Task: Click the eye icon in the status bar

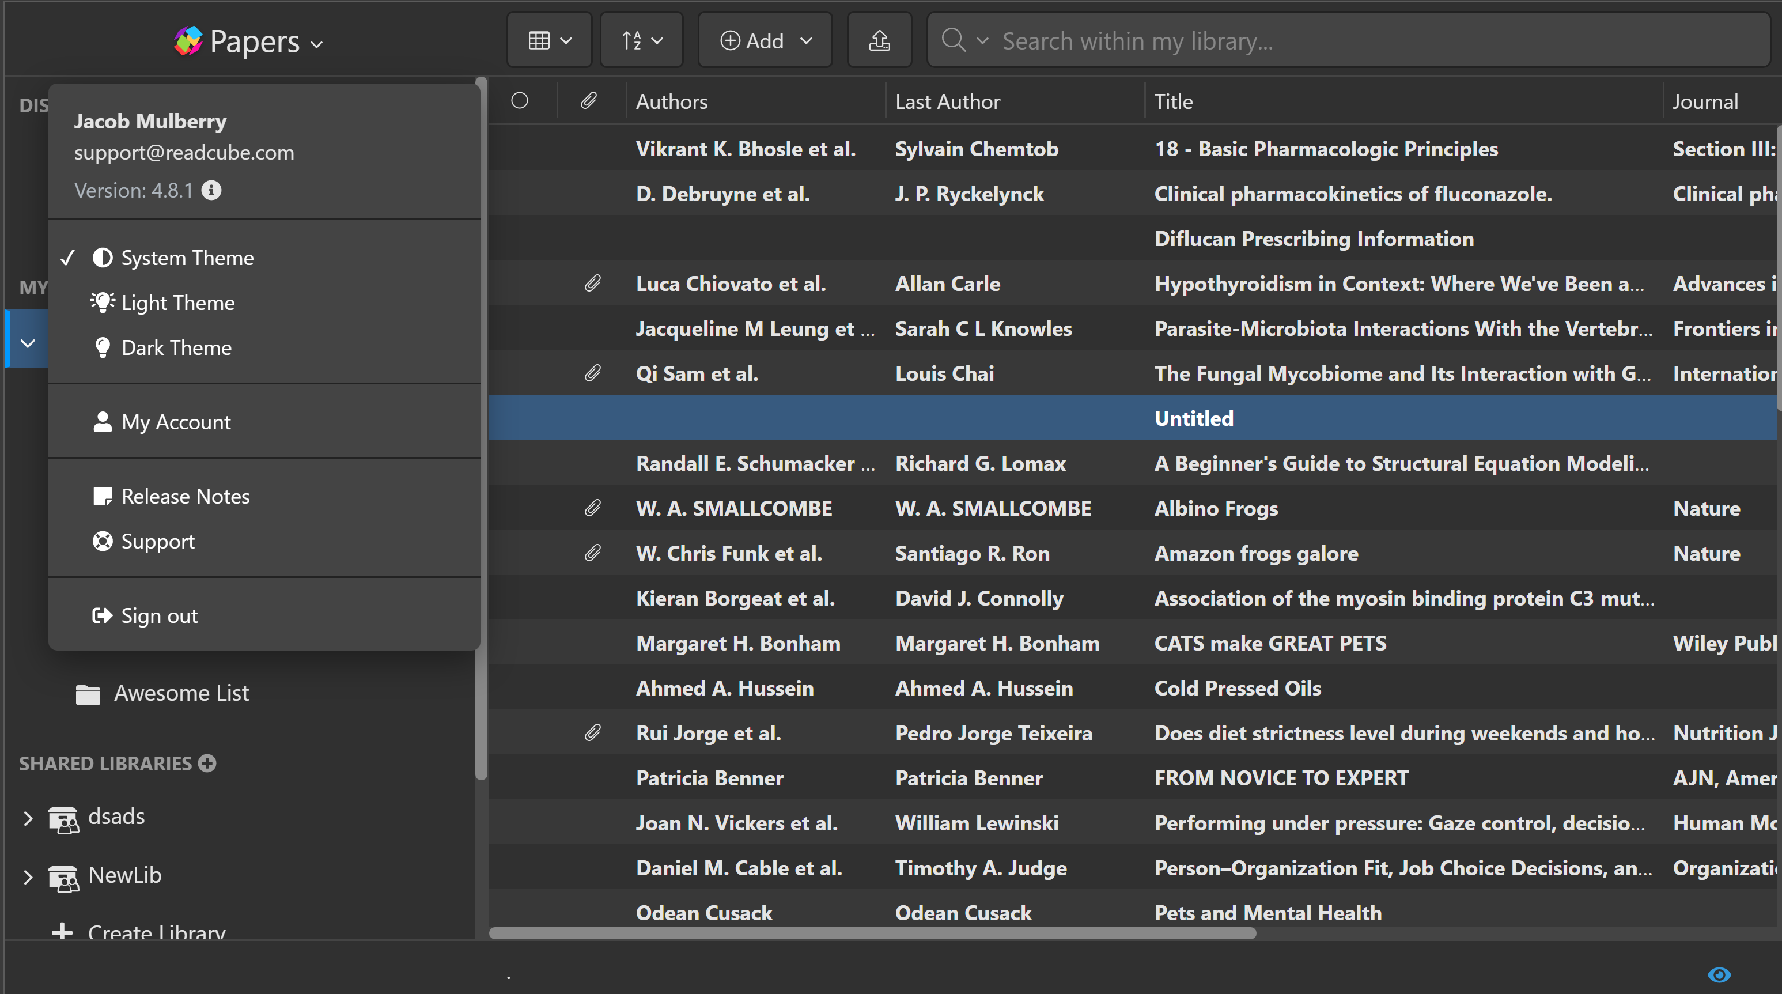Action: click(1719, 974)
